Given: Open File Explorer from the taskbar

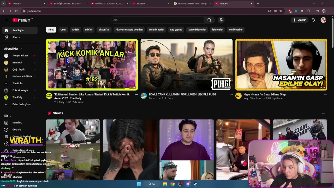Looking at the screenshot, I should tap(165, 184).
